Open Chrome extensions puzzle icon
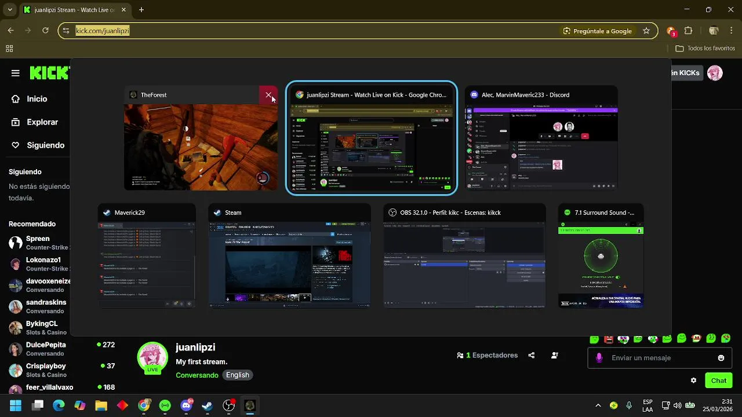Image resolution: width=742 pixels, height=417 pixels. (x=689, y=31)
